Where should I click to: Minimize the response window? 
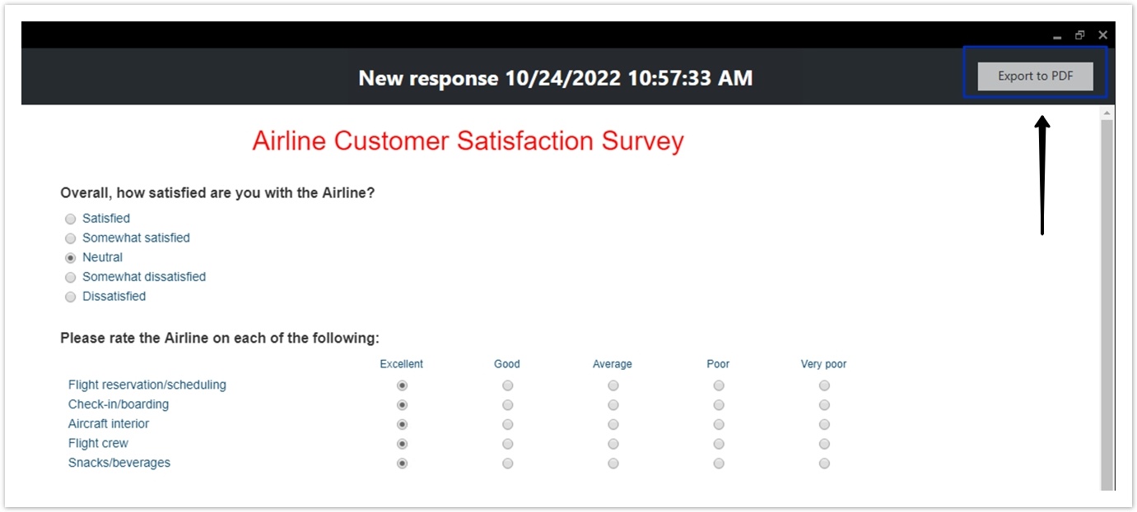1057,36
